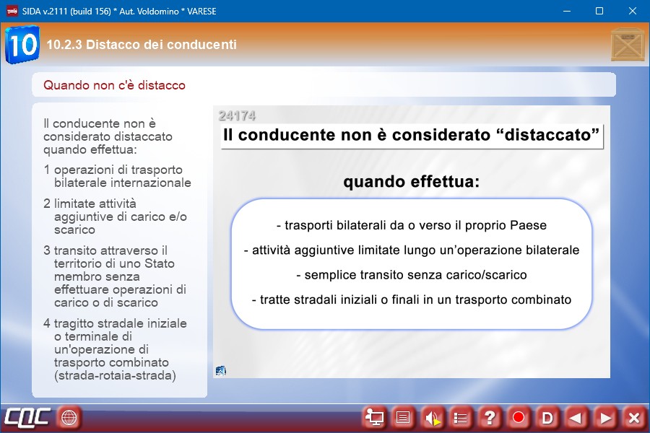The width and height of the screenshot is (650, 433).
Task: Click the 'Quando non c'è distacco' heading
Action: 115,85
